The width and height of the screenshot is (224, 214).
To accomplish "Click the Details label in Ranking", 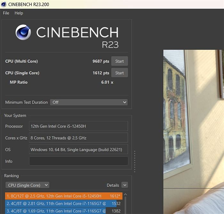I will [113, 185].
